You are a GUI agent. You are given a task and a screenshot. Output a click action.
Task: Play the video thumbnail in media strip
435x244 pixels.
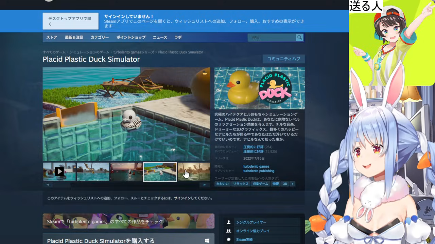pyautogui.click(x=59, y=172)
